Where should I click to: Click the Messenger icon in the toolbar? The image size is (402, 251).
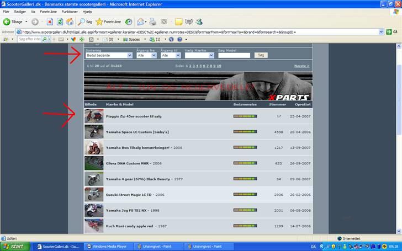[x=199, y=22]
